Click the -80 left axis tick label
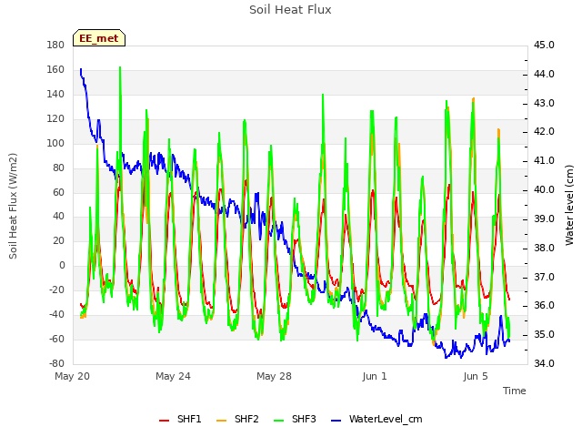The width and height of the screenshot is (582, 437). (56, 363)
